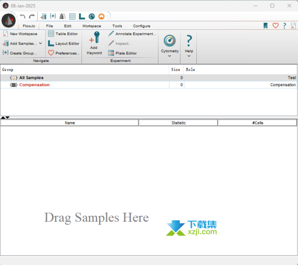
Task: Click the heart icon at top right
Action: pos(275,26)
